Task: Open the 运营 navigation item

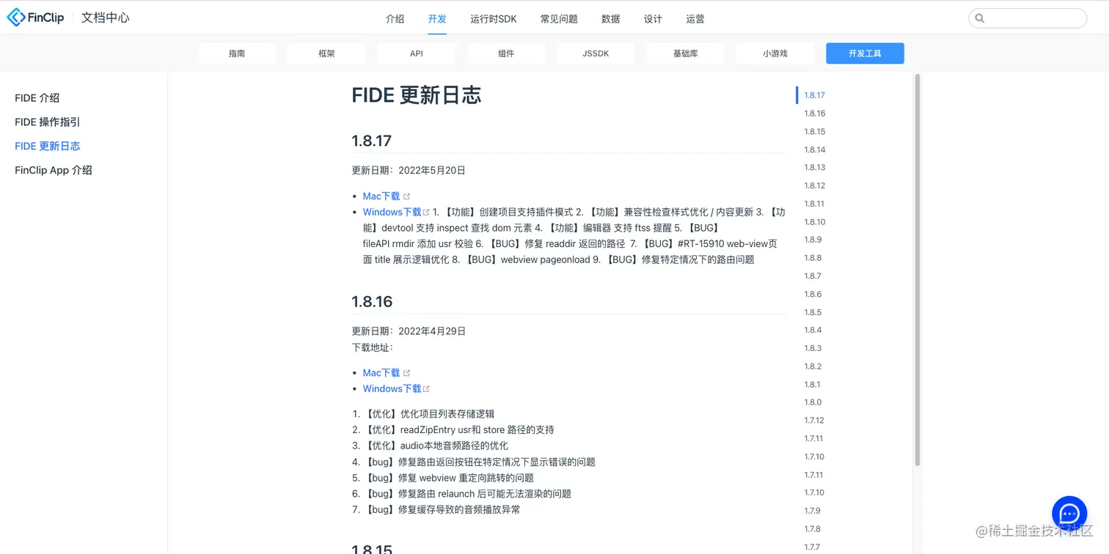Action: [695, 19]
